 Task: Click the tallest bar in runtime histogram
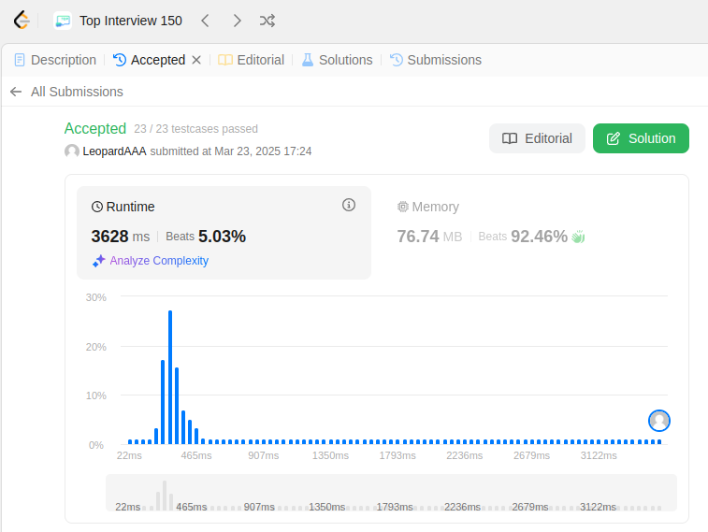[170, 377]
